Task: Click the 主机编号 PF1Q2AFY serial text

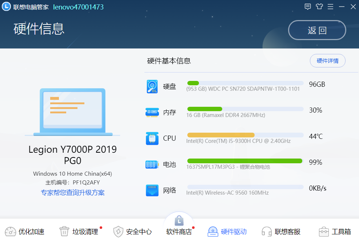Action: pos(73,183)
